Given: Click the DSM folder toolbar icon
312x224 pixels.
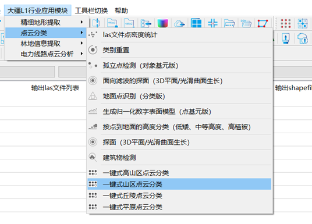Looking at the screenshot, I should (246, 23).
